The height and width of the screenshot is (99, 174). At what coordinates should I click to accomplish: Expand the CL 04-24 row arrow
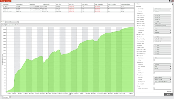2,7
